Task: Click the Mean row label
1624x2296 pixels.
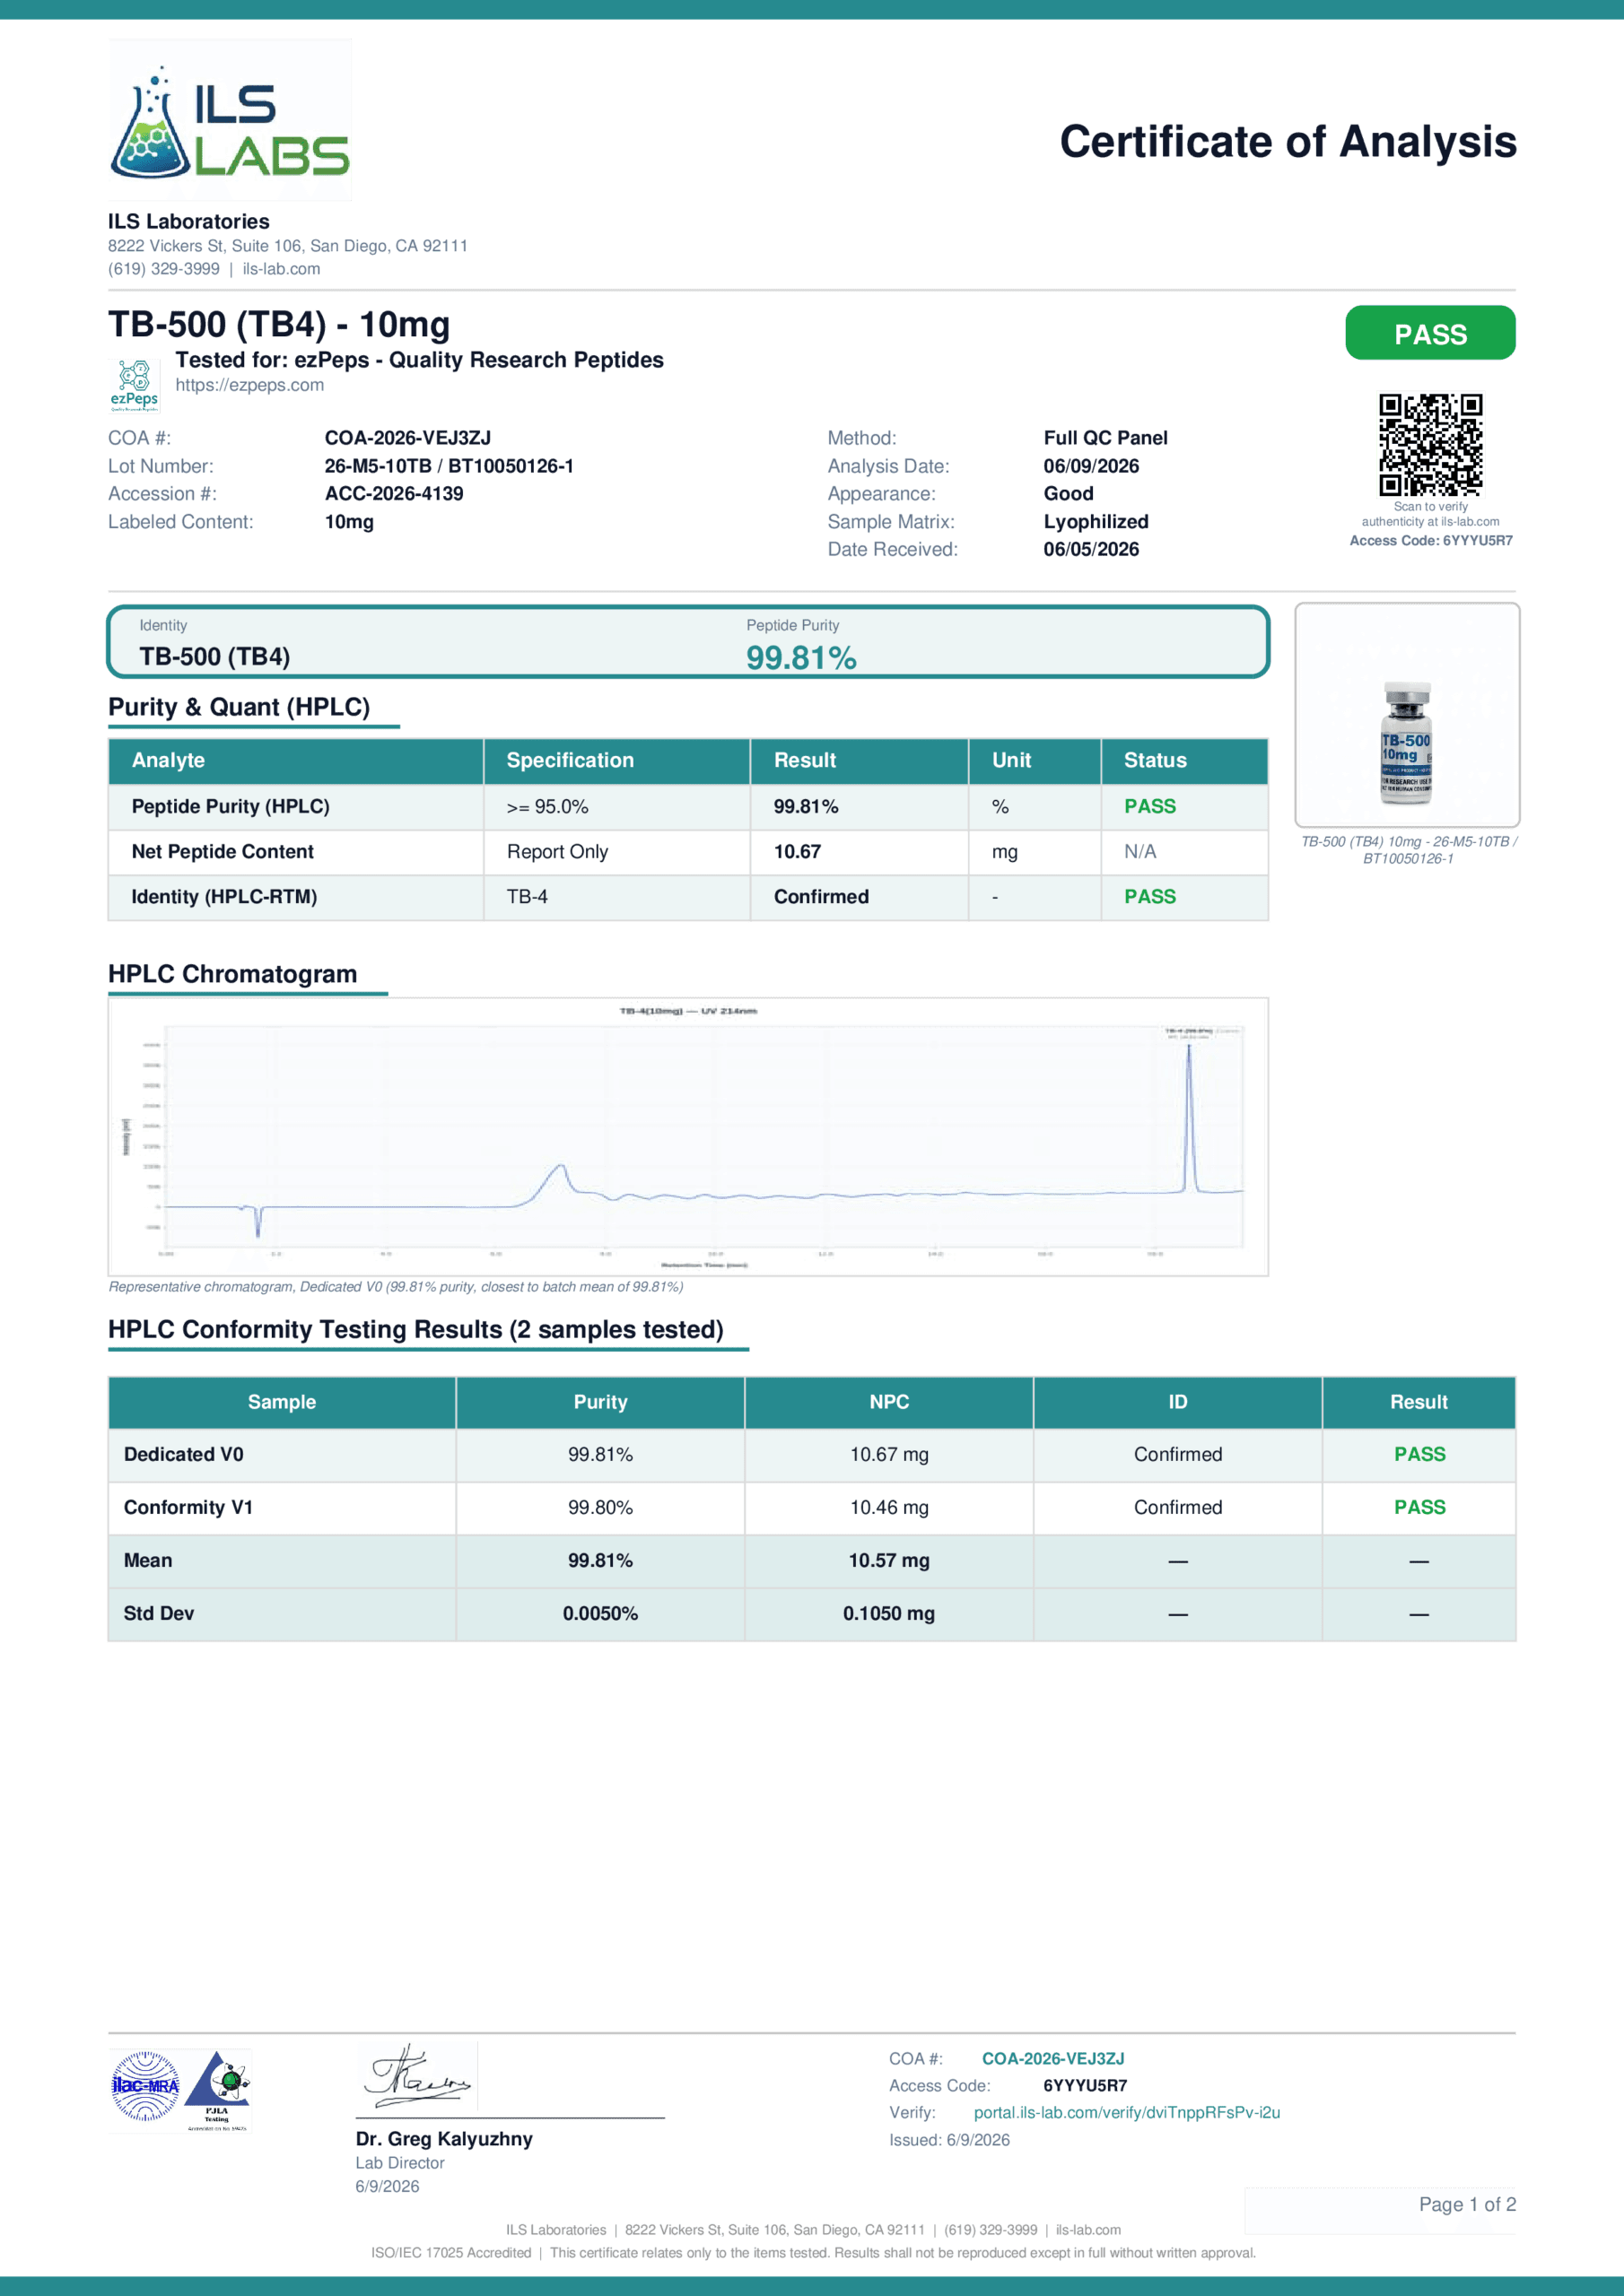Action: click(x=148, y=1561)
